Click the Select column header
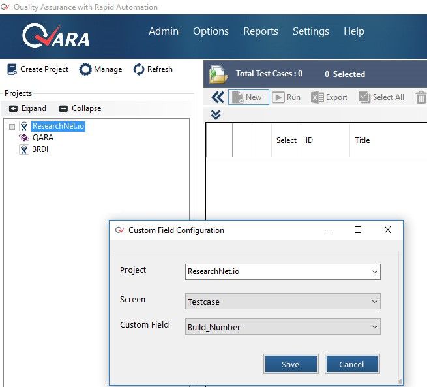The image size is (427, 387). pyautogui.click(x=286, y=140)
